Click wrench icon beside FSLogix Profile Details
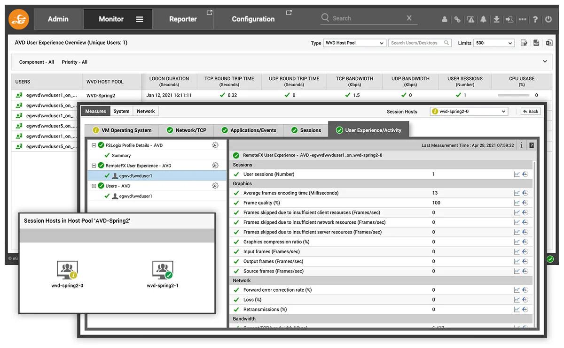Screen dimensions: 564x348 215,145
